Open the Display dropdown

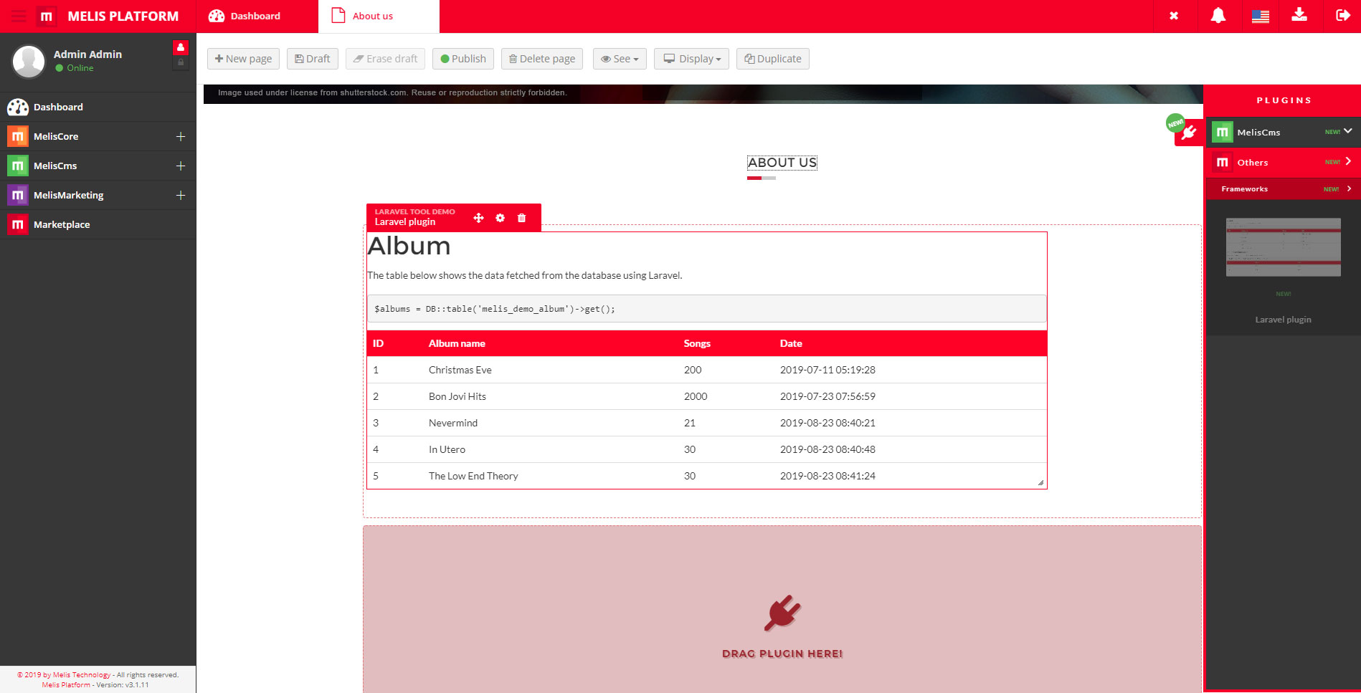click(691, 59)
